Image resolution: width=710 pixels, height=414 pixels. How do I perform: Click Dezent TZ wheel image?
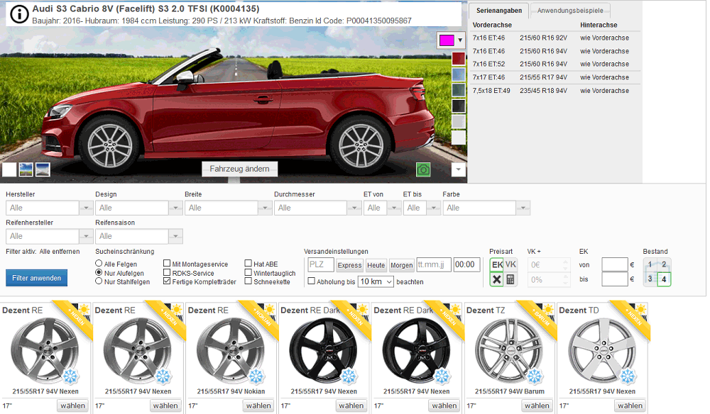pyautogui.click(x=508, y=350)
